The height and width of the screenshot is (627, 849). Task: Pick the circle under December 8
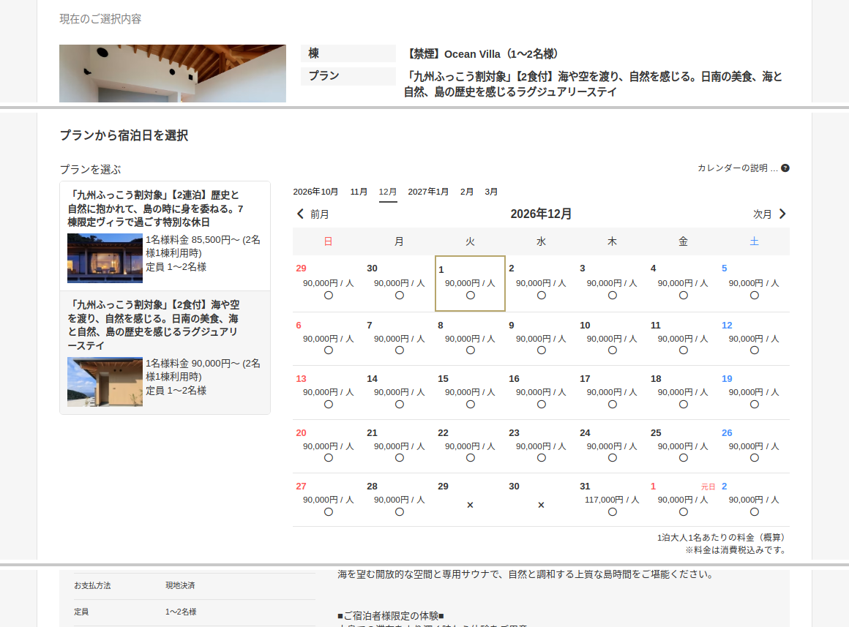coord(470,350)
